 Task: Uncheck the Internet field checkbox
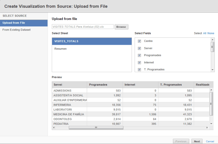point(140,63)
